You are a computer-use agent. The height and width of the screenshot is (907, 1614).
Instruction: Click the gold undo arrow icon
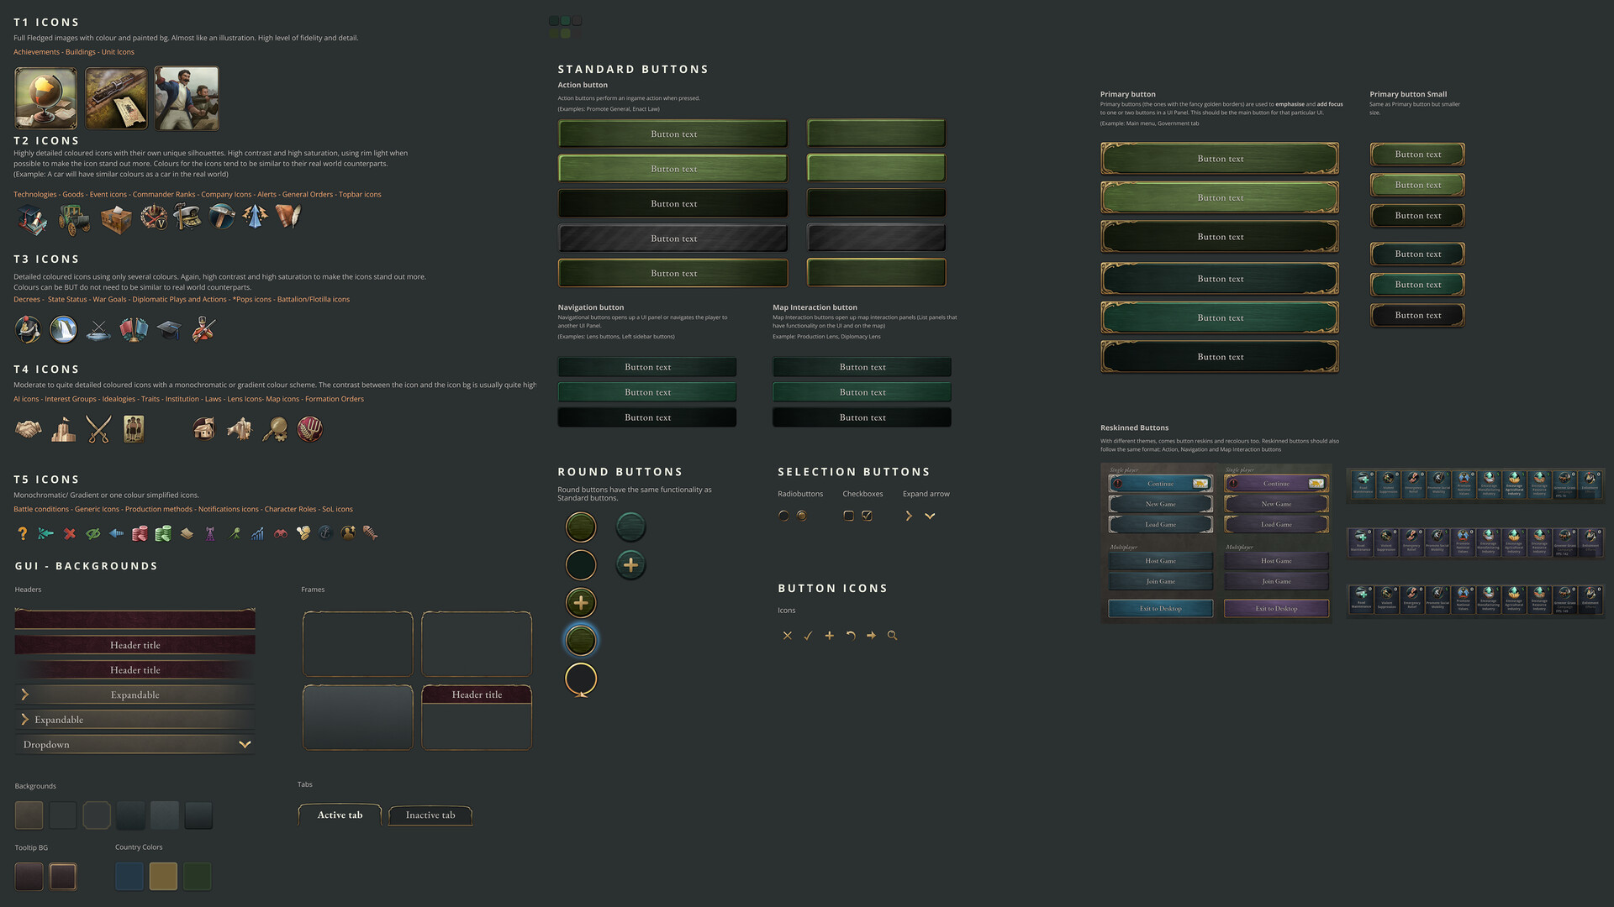[x=850, y=636]
